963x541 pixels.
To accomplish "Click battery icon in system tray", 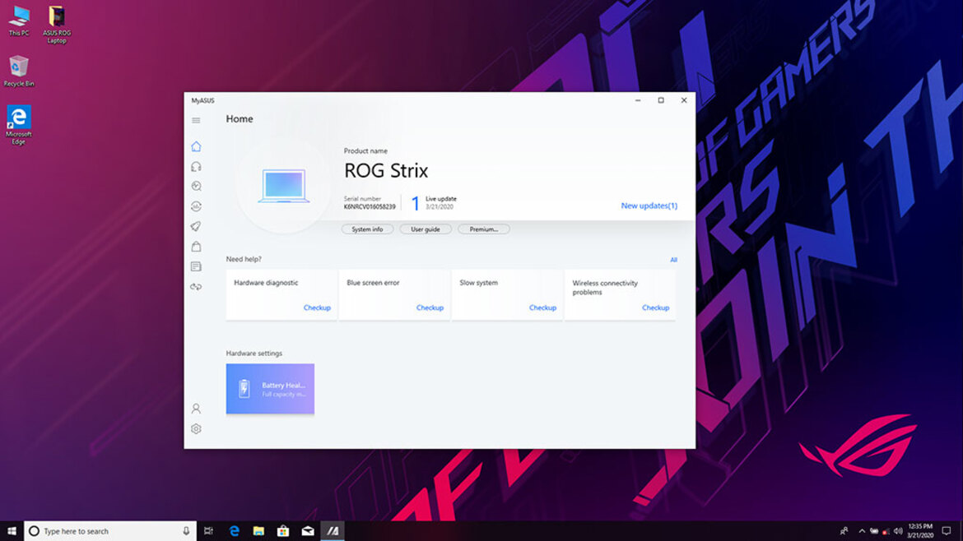I will coord(874,531).
